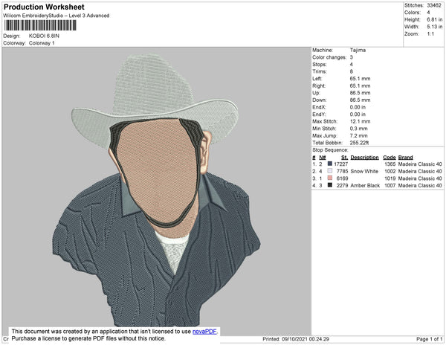Click the Snow White description row

coord(364,171)
